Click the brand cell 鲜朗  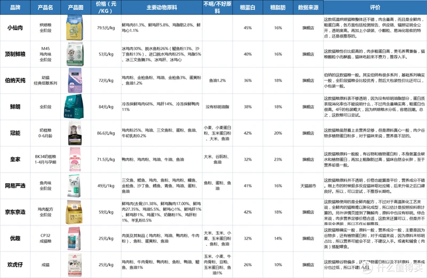tap(15, 107)
